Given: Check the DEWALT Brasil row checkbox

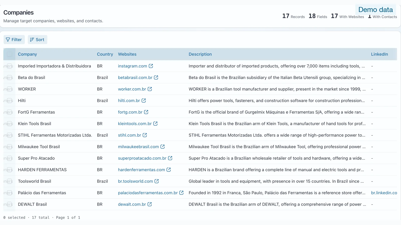Looking at the screenshot, I should click(10, 204).
